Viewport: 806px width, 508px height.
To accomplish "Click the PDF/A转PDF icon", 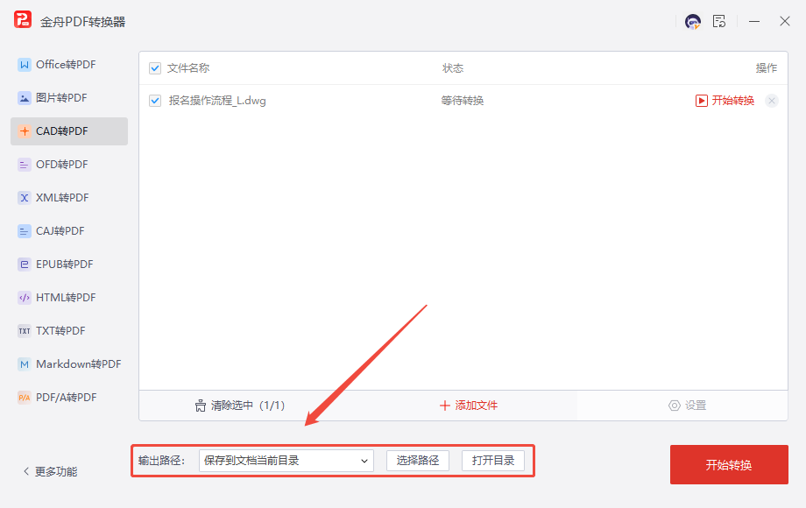I will pyautogui.click(x=25, y=398).
